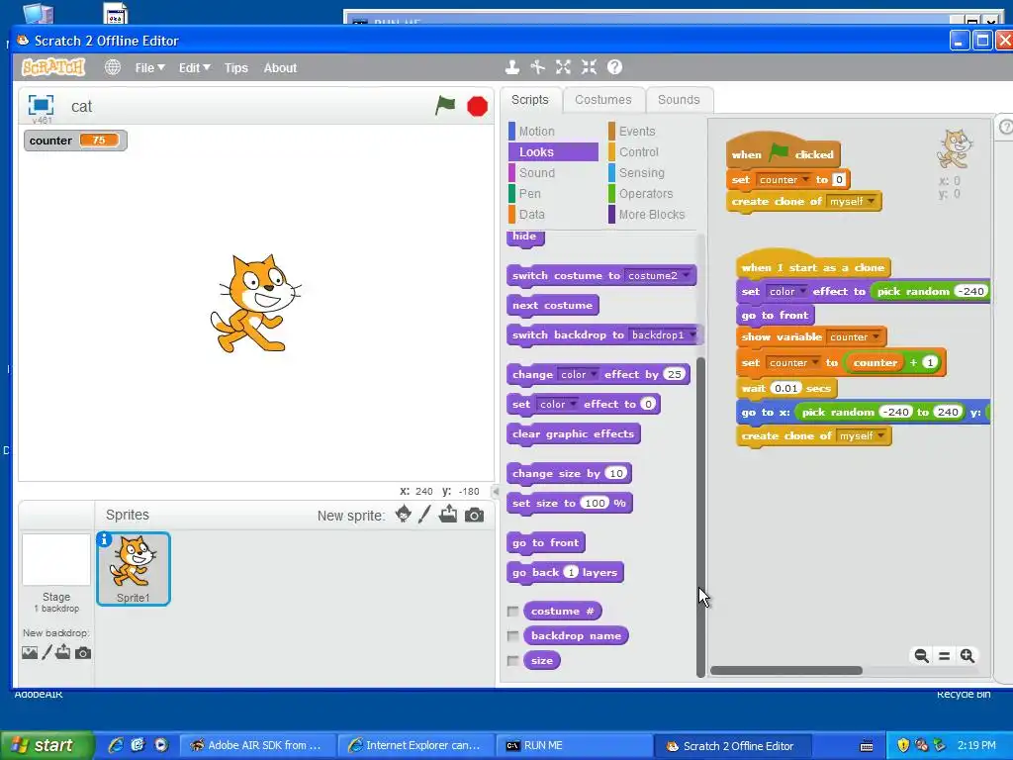Open the Edit menu
This screenshot has height=760, width=1013.
tap(195, 68)
